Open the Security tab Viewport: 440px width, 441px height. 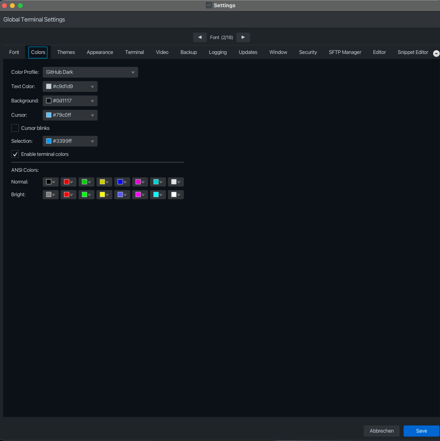[x=308, y=52]
